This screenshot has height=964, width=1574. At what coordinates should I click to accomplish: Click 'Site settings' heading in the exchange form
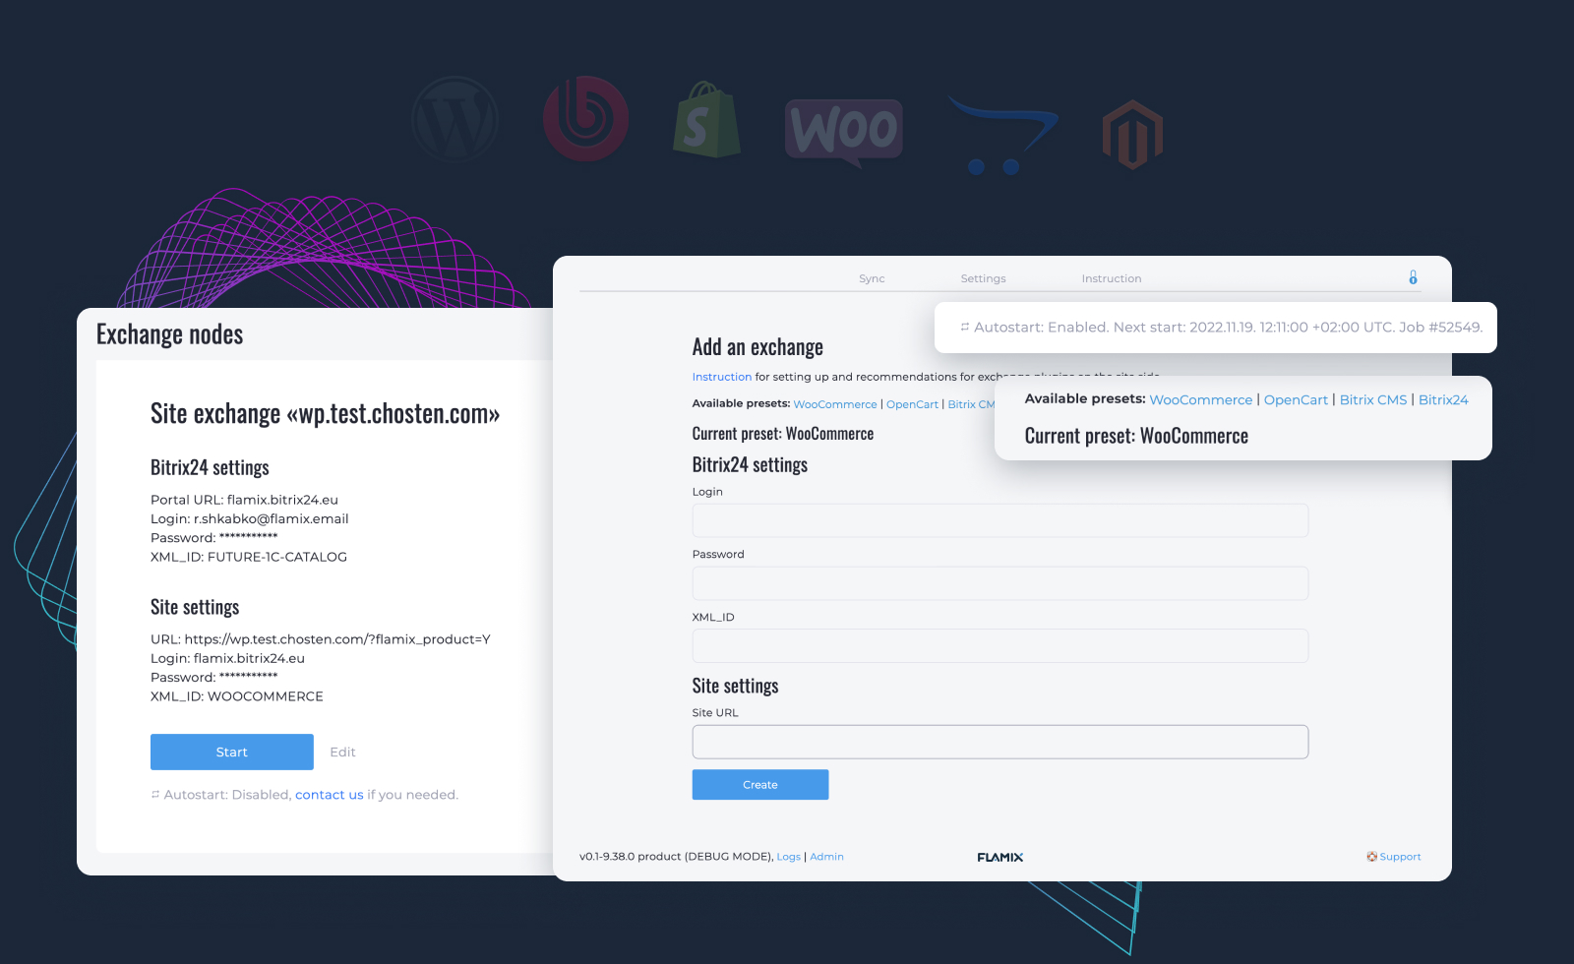click(x=735, y=686)
